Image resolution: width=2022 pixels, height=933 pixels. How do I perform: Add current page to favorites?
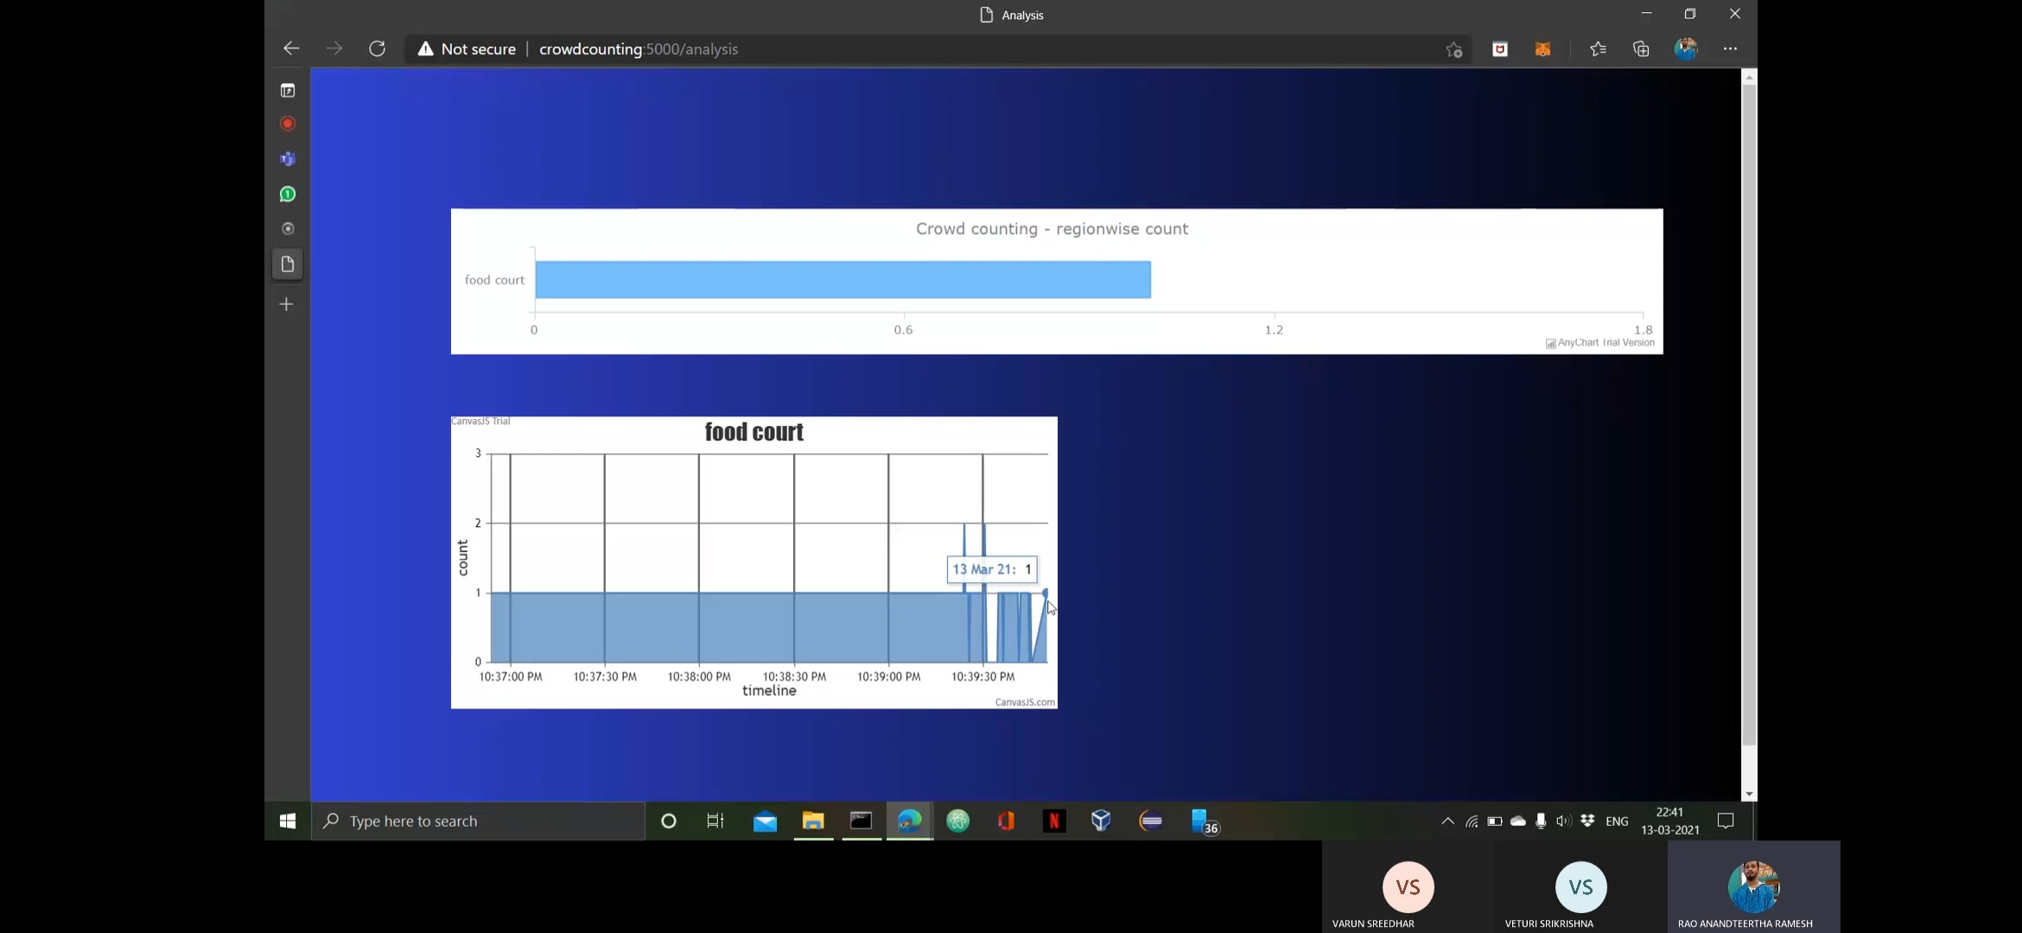pos(1453,49)
